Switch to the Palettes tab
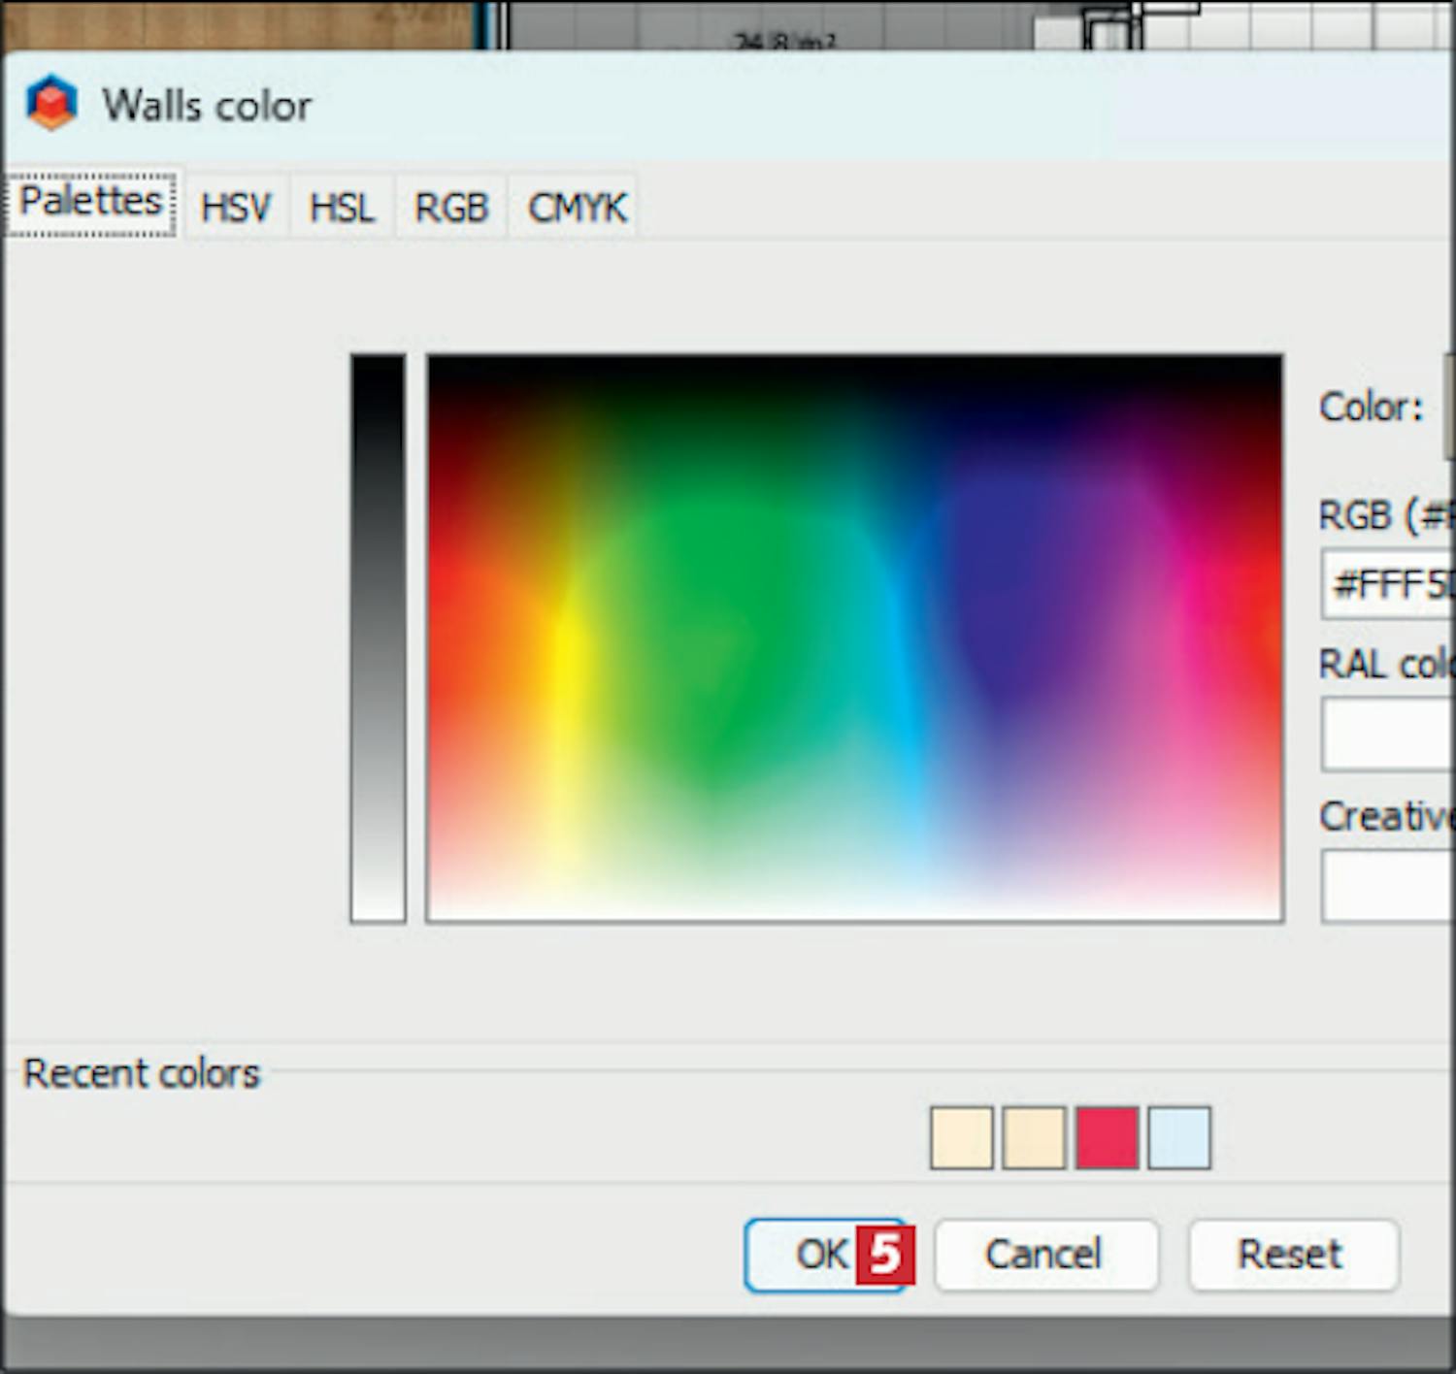The height and width of the screenshot is (1374, 1456). (x=90, y=203)
